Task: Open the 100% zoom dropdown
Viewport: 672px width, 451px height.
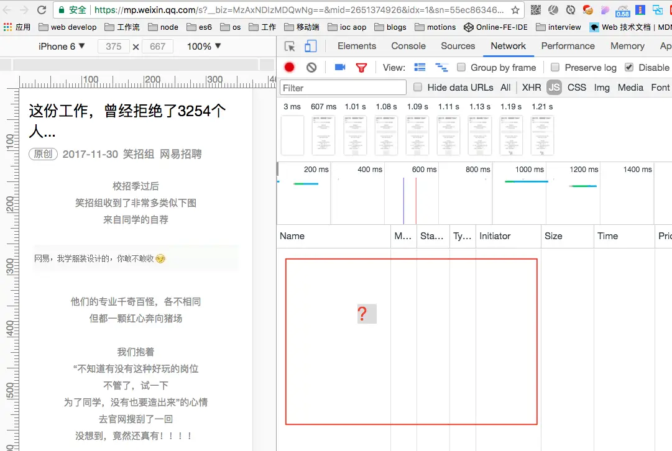Action: [204, 46]
